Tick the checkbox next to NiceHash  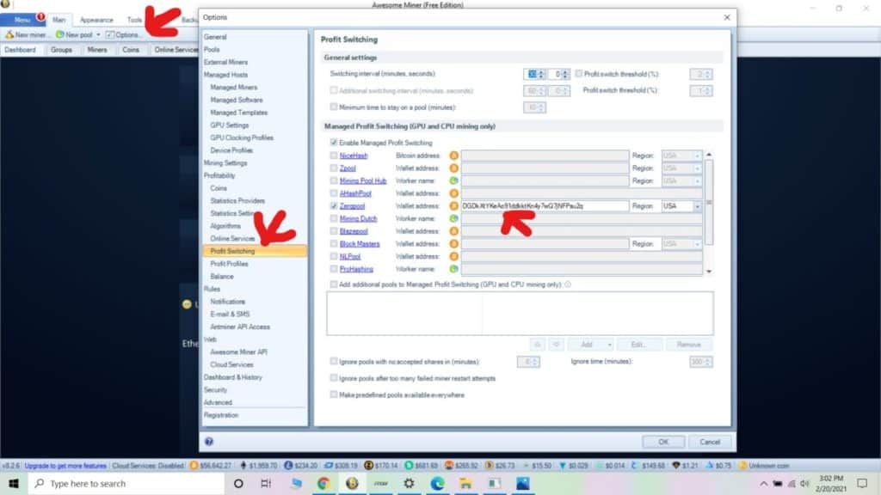tap(334, 156)
